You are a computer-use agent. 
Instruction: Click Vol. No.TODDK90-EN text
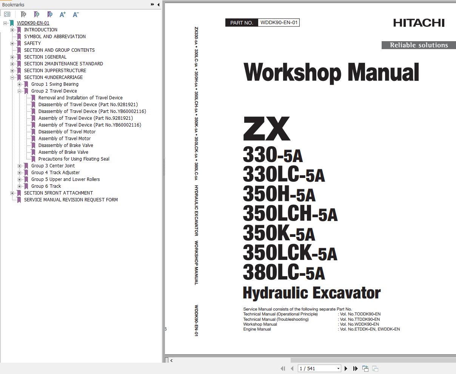[359, 314]
